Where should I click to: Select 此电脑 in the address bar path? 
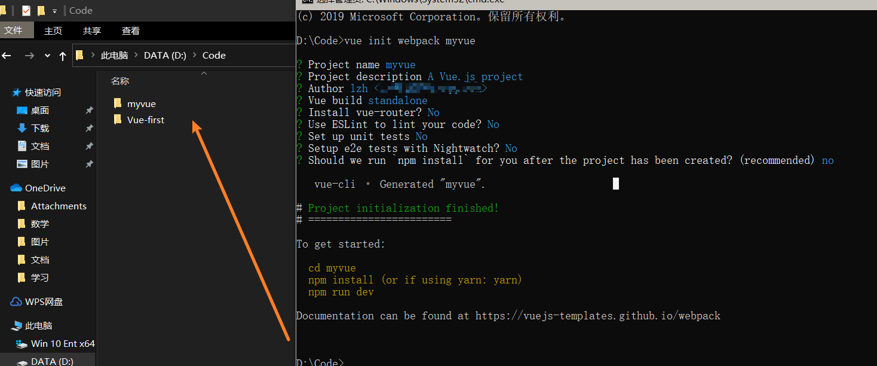(114, 56)
